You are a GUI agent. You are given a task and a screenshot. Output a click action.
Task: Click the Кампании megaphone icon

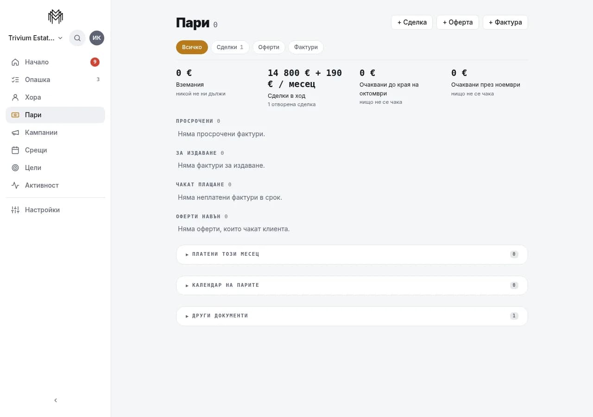pyautogui.click(x=15, y=133)
